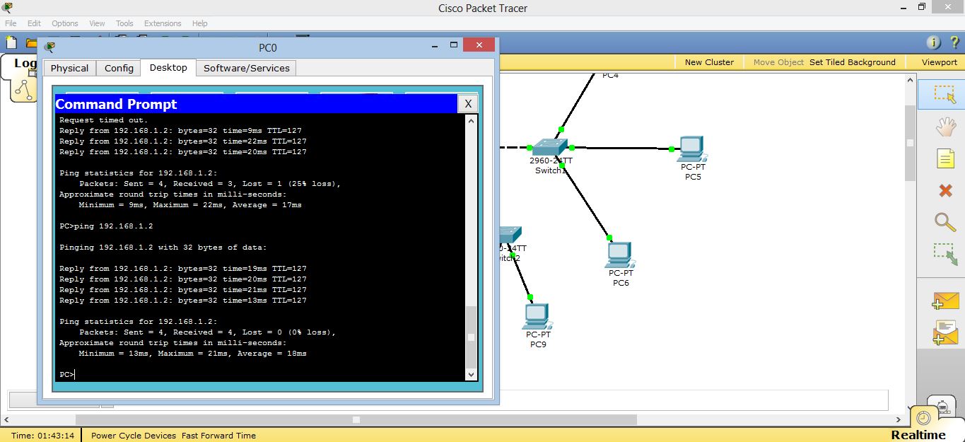Open the File menu
965x442 pixels.
pos(11,23)
